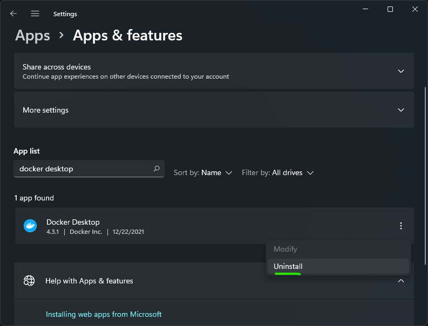Expand the More settings section
This screenshot has width=428, height=326.
[x=400, y=110]
